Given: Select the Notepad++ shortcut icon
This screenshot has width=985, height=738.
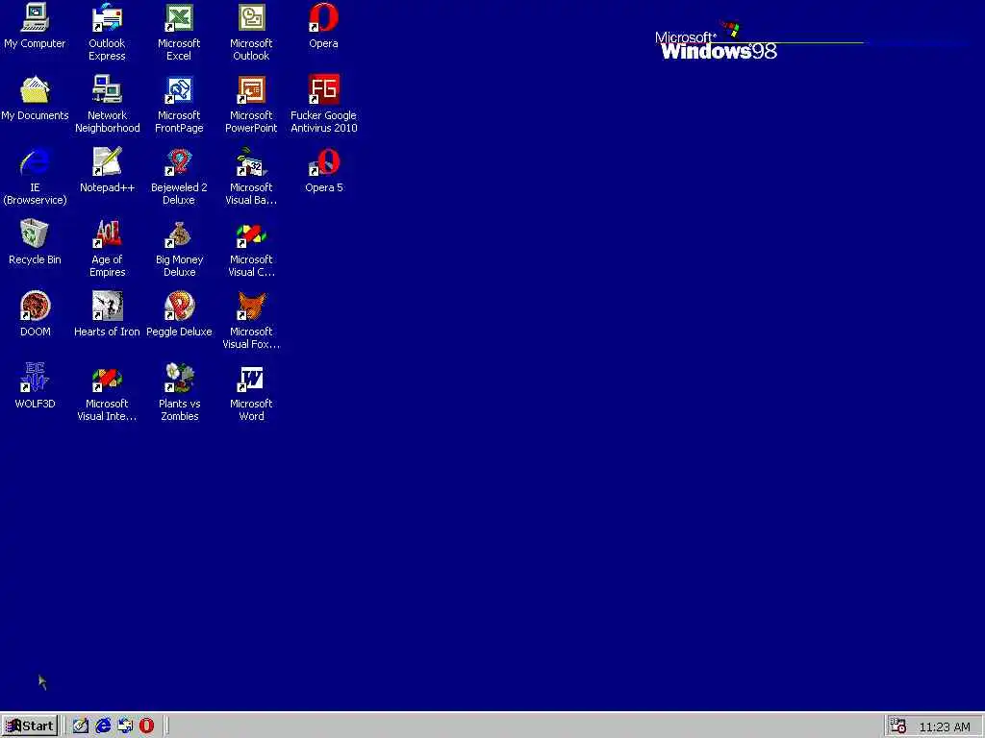Looking at the screenshot, I should (107, 161).
